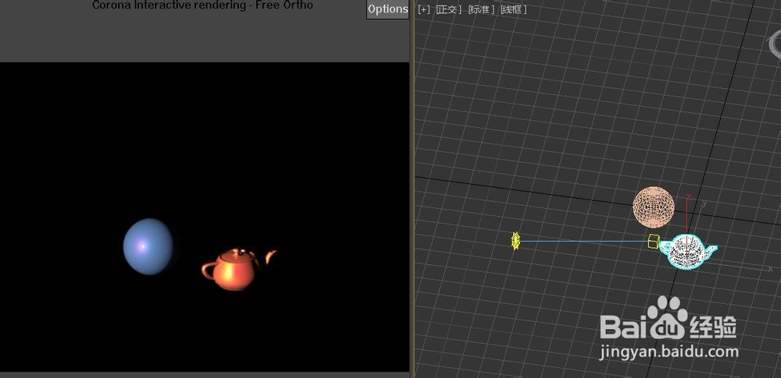The image size is (781, 378).
Task: Open the 标准 shading label menu
Action: coord(481,9)
